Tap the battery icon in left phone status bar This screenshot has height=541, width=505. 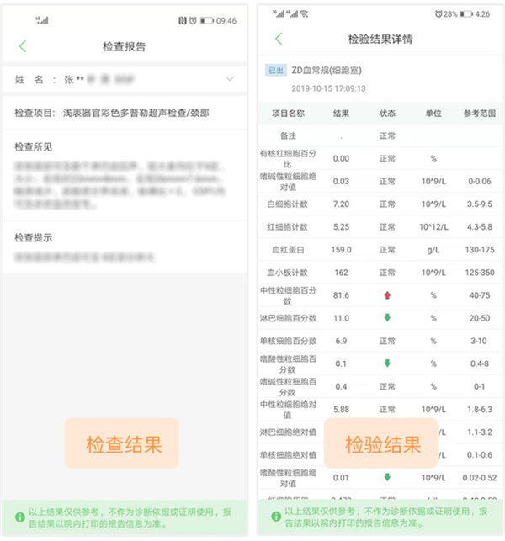[x=207, y=21]
